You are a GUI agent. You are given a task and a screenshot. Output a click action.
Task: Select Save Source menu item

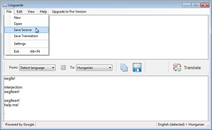26,30
